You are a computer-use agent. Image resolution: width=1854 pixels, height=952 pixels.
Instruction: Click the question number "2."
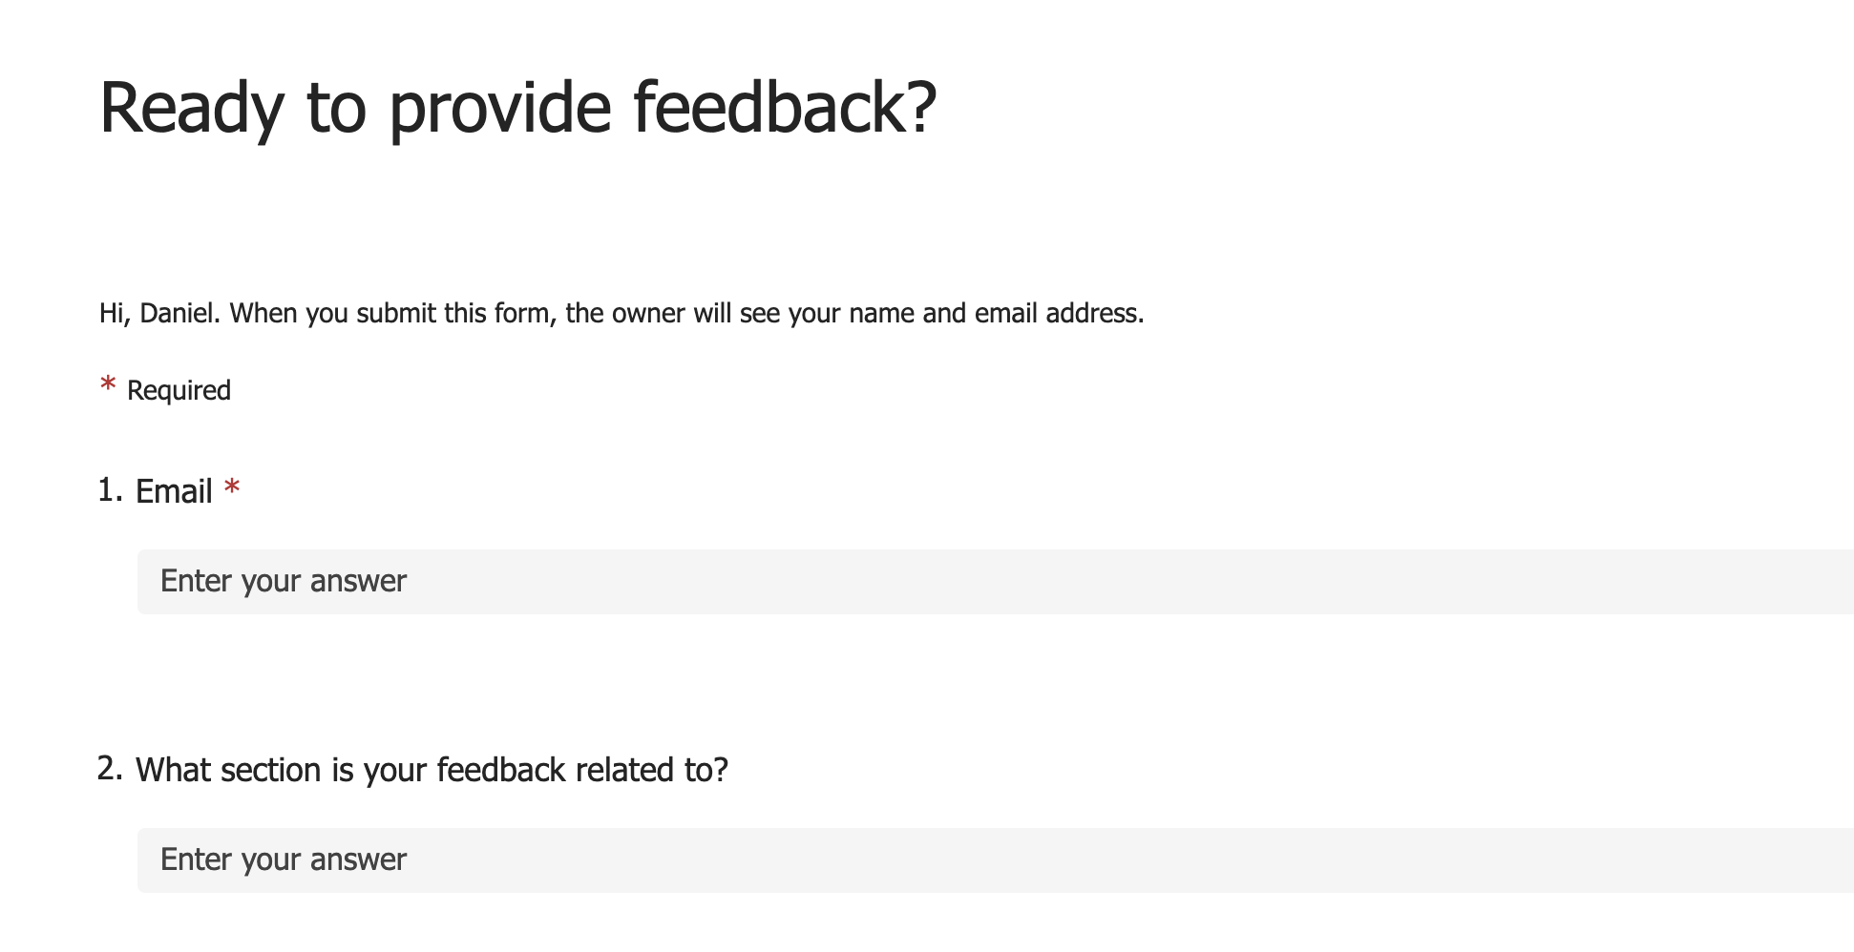pyautogui.click(x=111, y=769)
